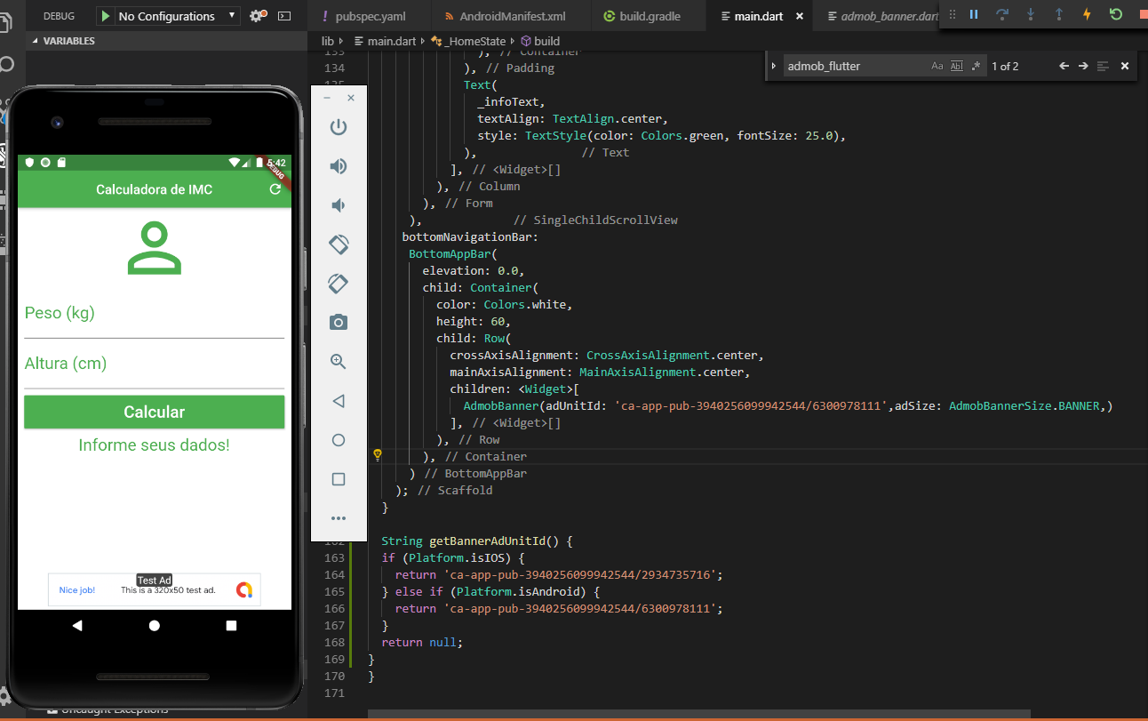This screenshot has height=721, width=1148.
Task: Toggle Match Whole Word in find widget
Action: [957, 66]
